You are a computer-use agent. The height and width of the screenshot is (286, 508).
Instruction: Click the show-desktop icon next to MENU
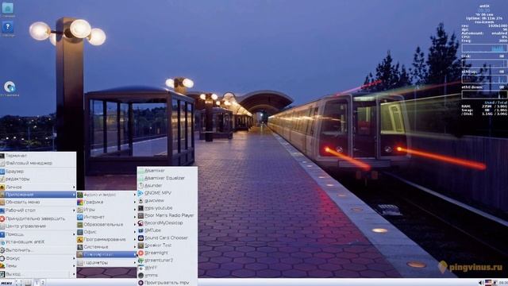tap(19, 283)
